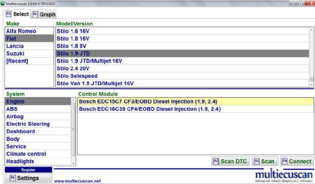Pick Headlights system
The width and height of the screenshot is (315, 184).
pyautogui.click(x=38, y=161)
